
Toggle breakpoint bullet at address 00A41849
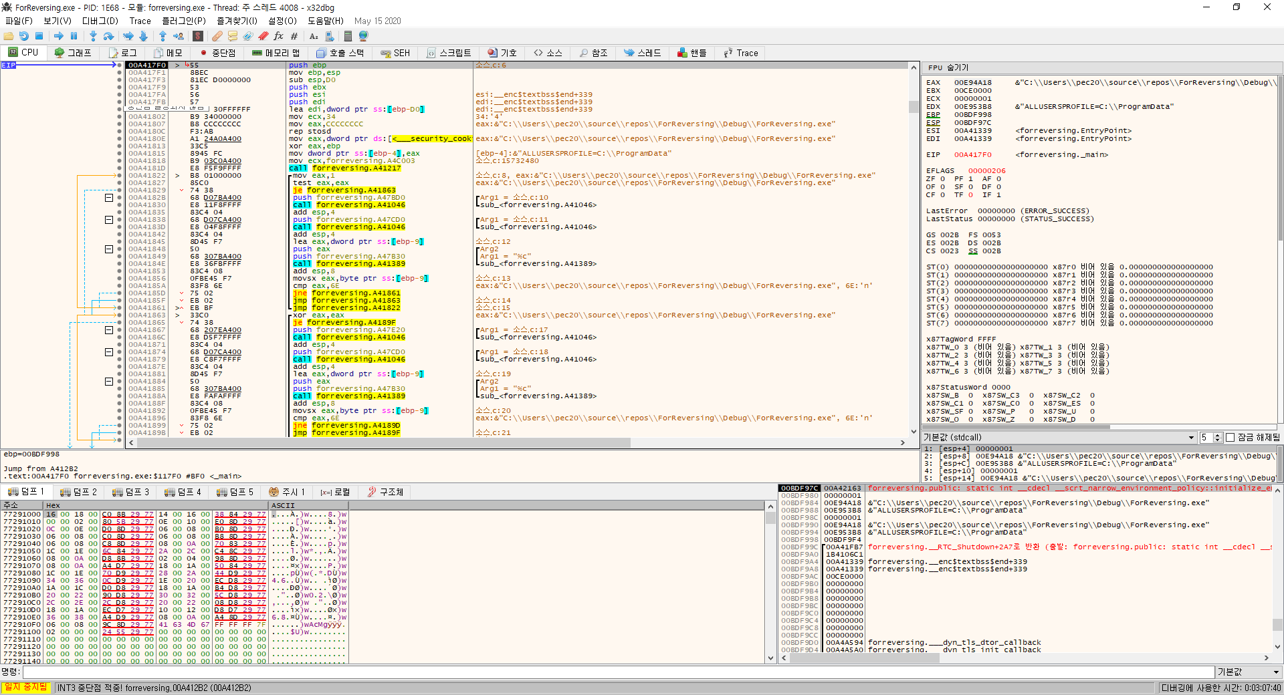120,256
